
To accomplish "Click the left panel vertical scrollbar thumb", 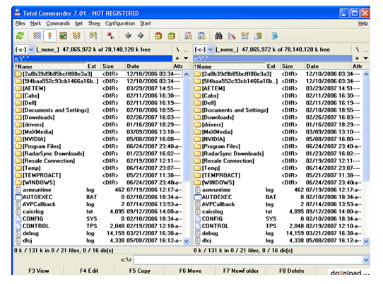I will (187, 129).
